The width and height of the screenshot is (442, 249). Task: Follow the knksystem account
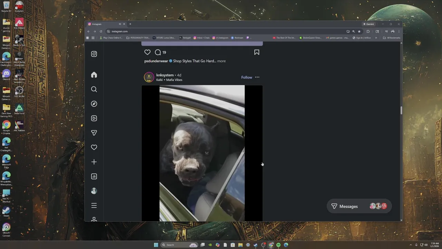(x=247, y=77)
